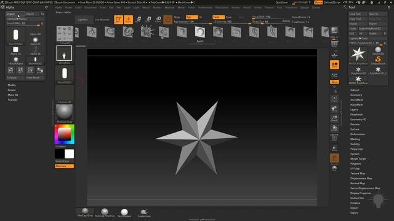394x221 pixels.
Task: Open the Render menu
Action: pyautogui.click(x=235, y=7)
